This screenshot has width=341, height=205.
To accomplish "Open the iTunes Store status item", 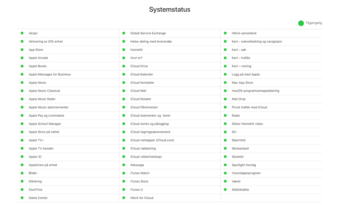I will click(139, 181).
